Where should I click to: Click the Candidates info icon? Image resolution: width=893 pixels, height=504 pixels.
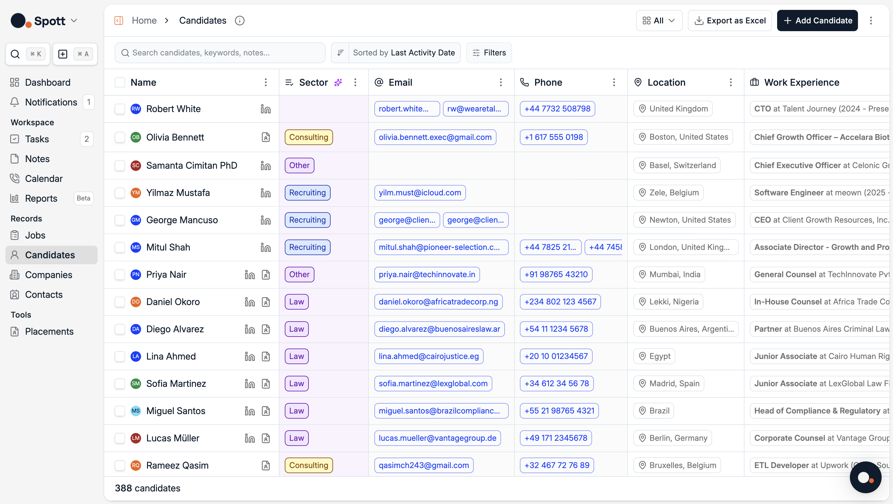pyautogui.click(x=240, y=20)
